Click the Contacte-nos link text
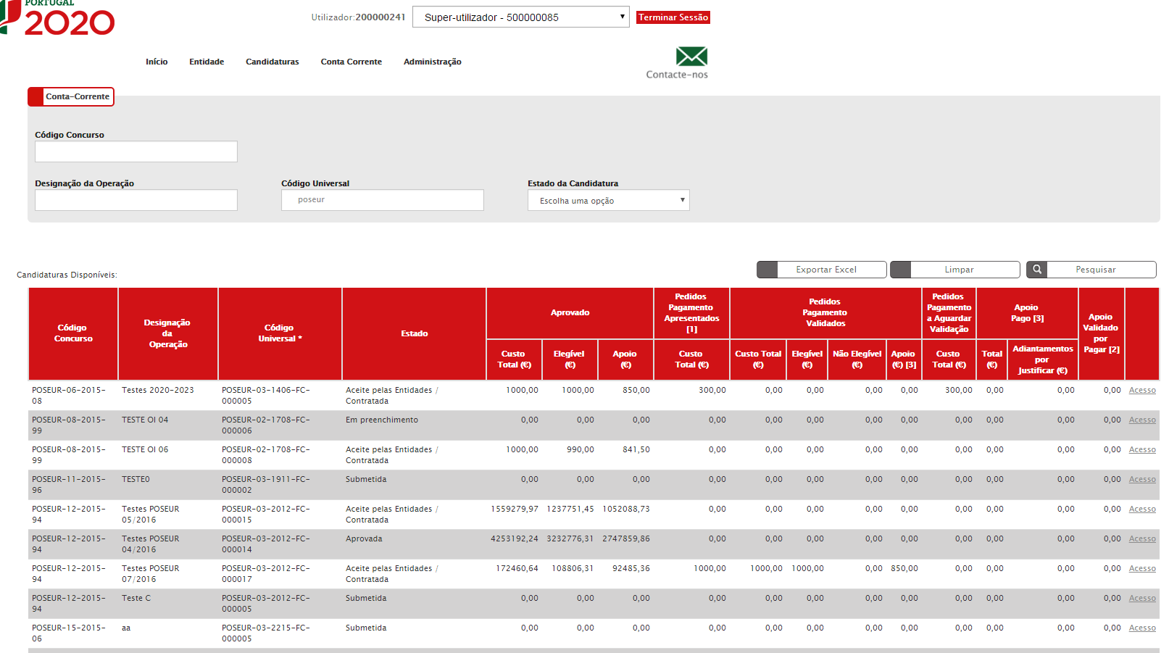 click(677, 75)
